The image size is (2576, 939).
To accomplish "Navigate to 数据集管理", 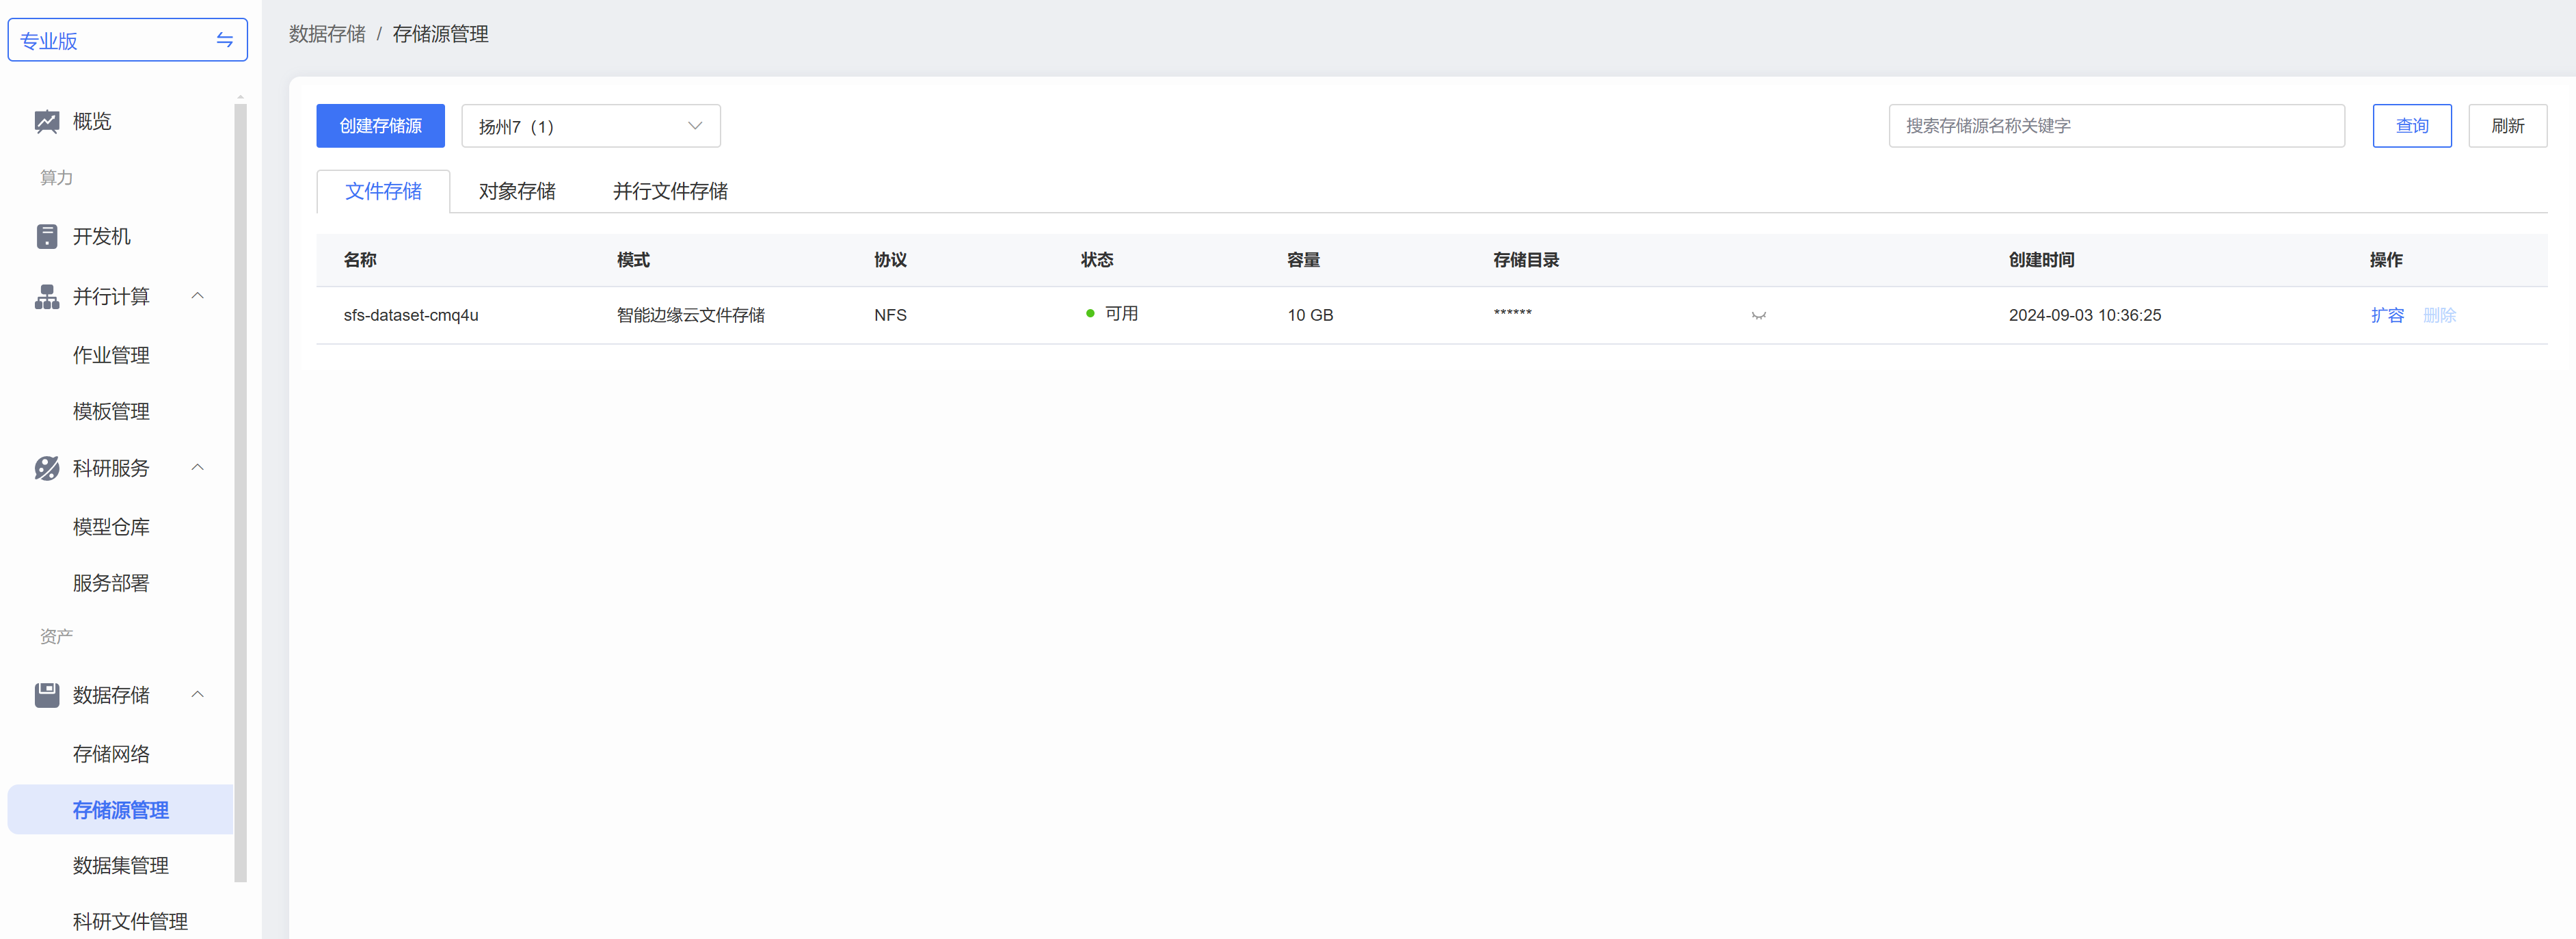I will coord(121,866).
